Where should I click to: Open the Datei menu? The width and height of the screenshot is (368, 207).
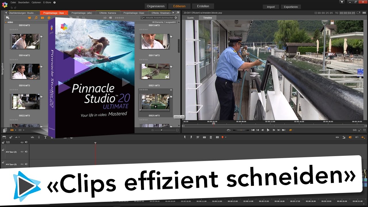pyautogui.click(x=13, y=2)
